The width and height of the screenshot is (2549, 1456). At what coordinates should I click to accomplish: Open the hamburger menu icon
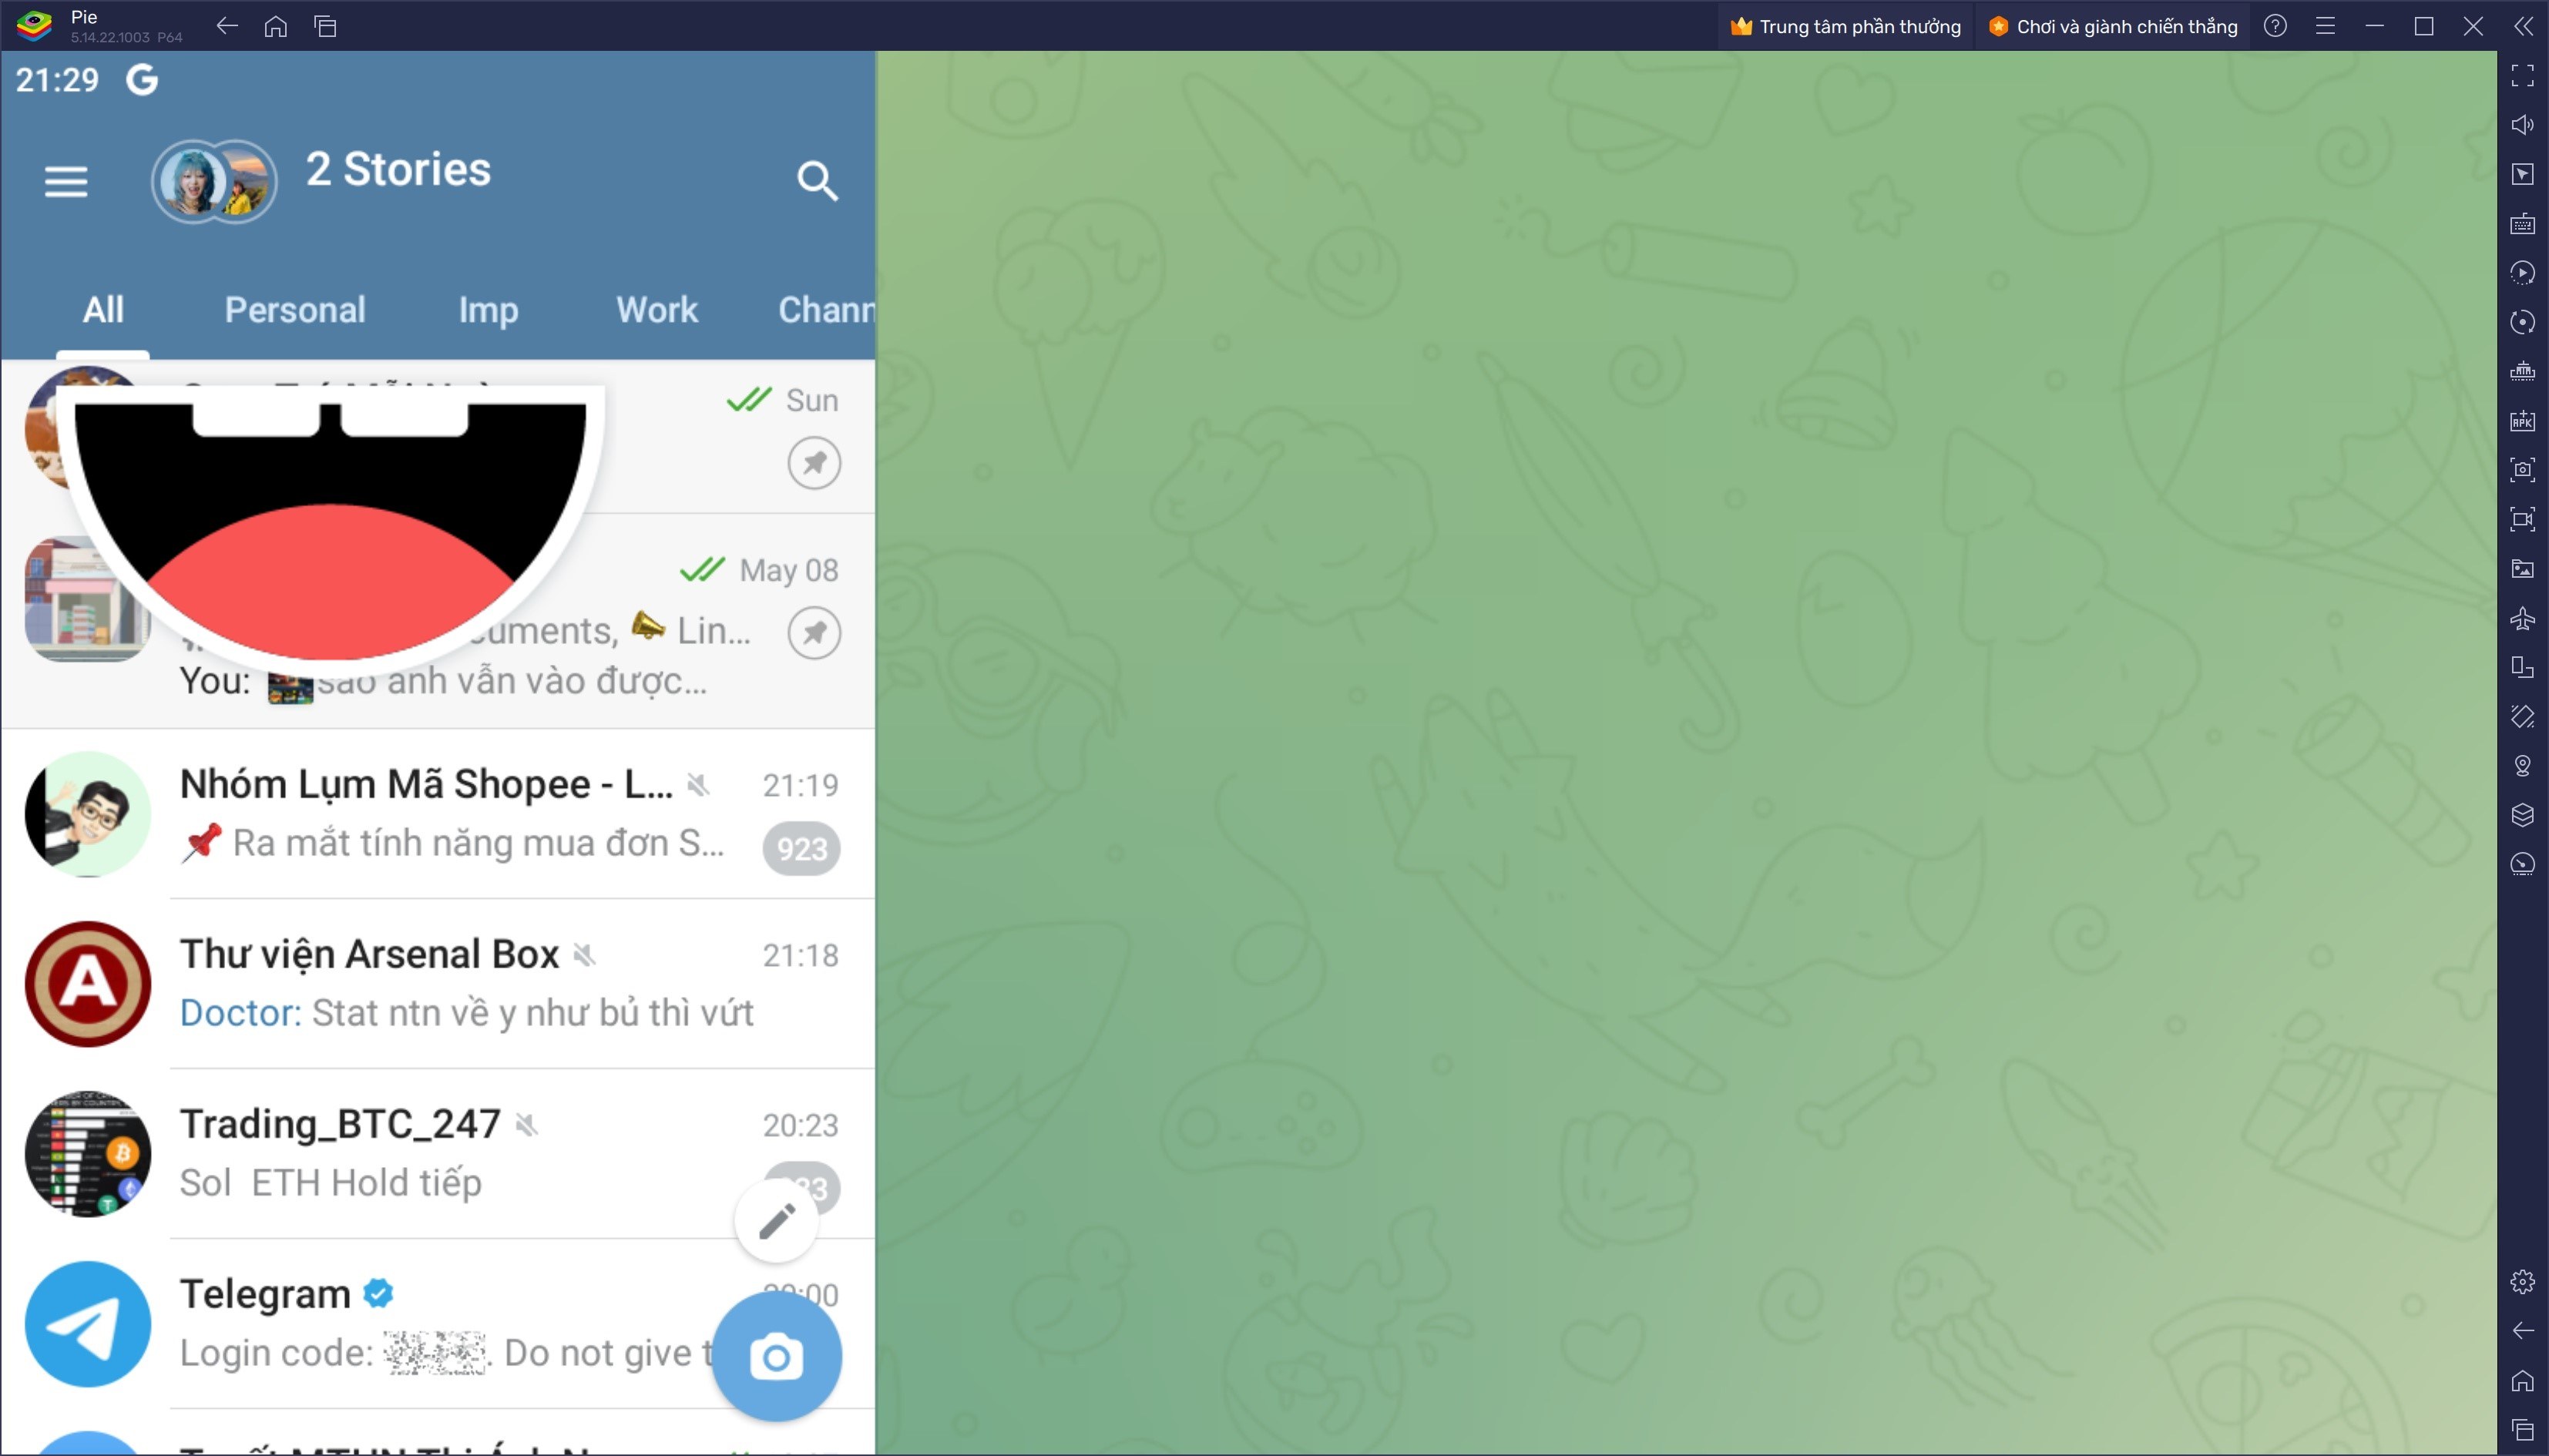click(66, 182)
